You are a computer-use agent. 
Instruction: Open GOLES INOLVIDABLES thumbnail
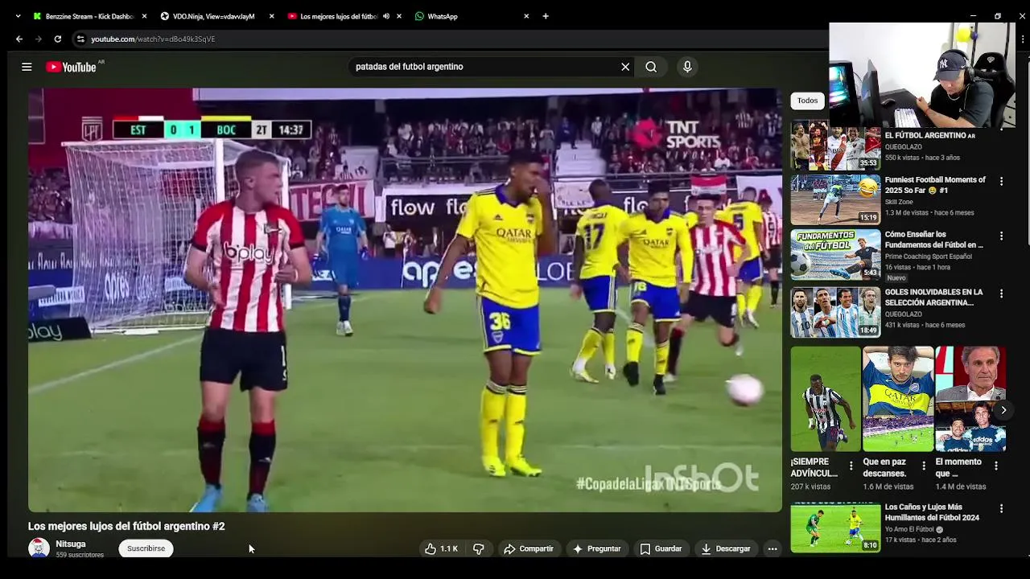(835, 313)
